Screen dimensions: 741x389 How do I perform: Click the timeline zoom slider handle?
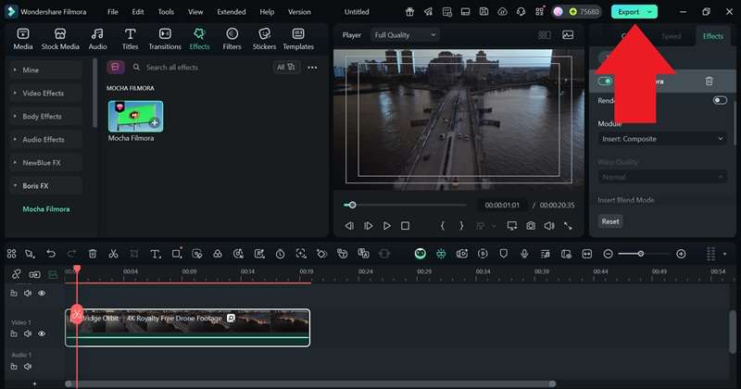[x=641, y=254]
